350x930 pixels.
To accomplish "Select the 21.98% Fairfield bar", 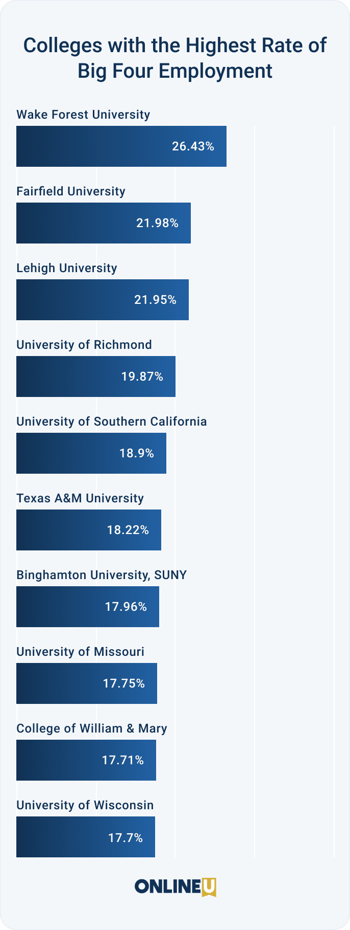I will pyautogui.click(x=103, y=223).
